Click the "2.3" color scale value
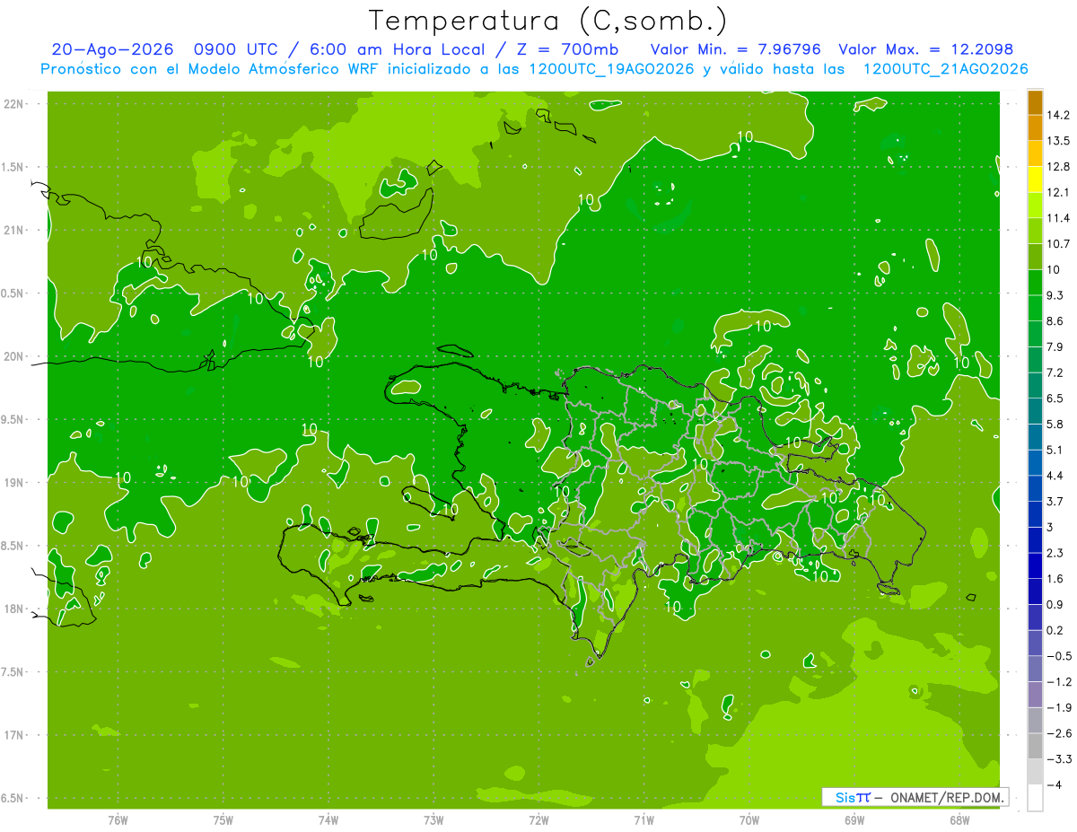 [x=1055, y=553]
